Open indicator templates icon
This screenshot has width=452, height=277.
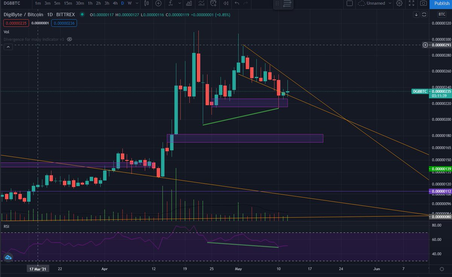pyautogui.click(x=202, y=3)
